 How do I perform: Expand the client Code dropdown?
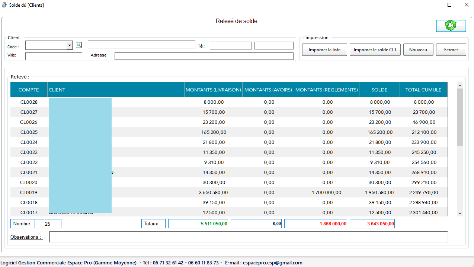(70, 45)
